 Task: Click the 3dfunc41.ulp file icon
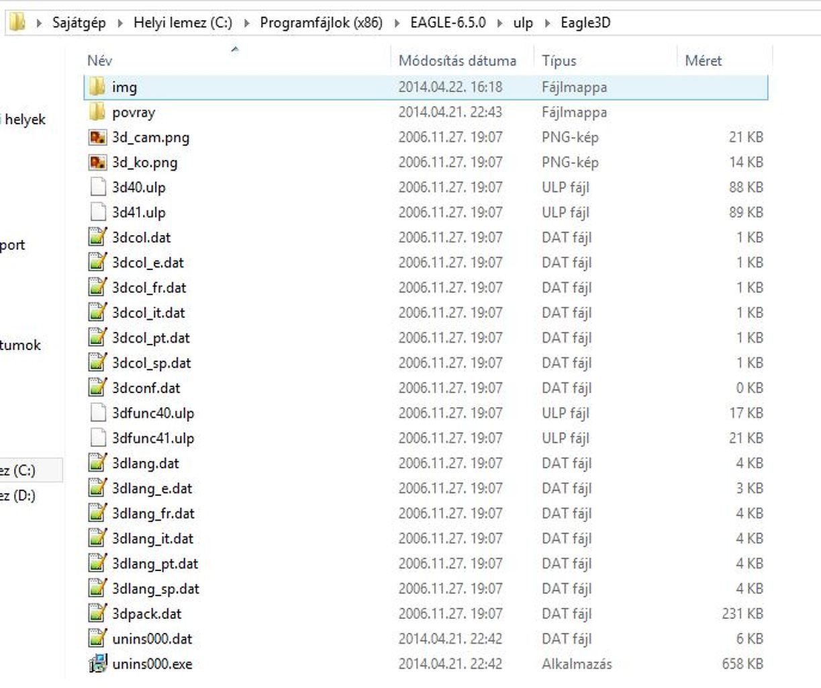pos(98,438)
